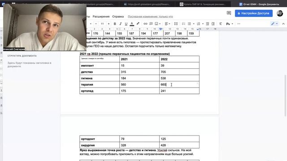The image size is (287, 161).
Task: Open the text alignment options
Action: pos(167,24)
